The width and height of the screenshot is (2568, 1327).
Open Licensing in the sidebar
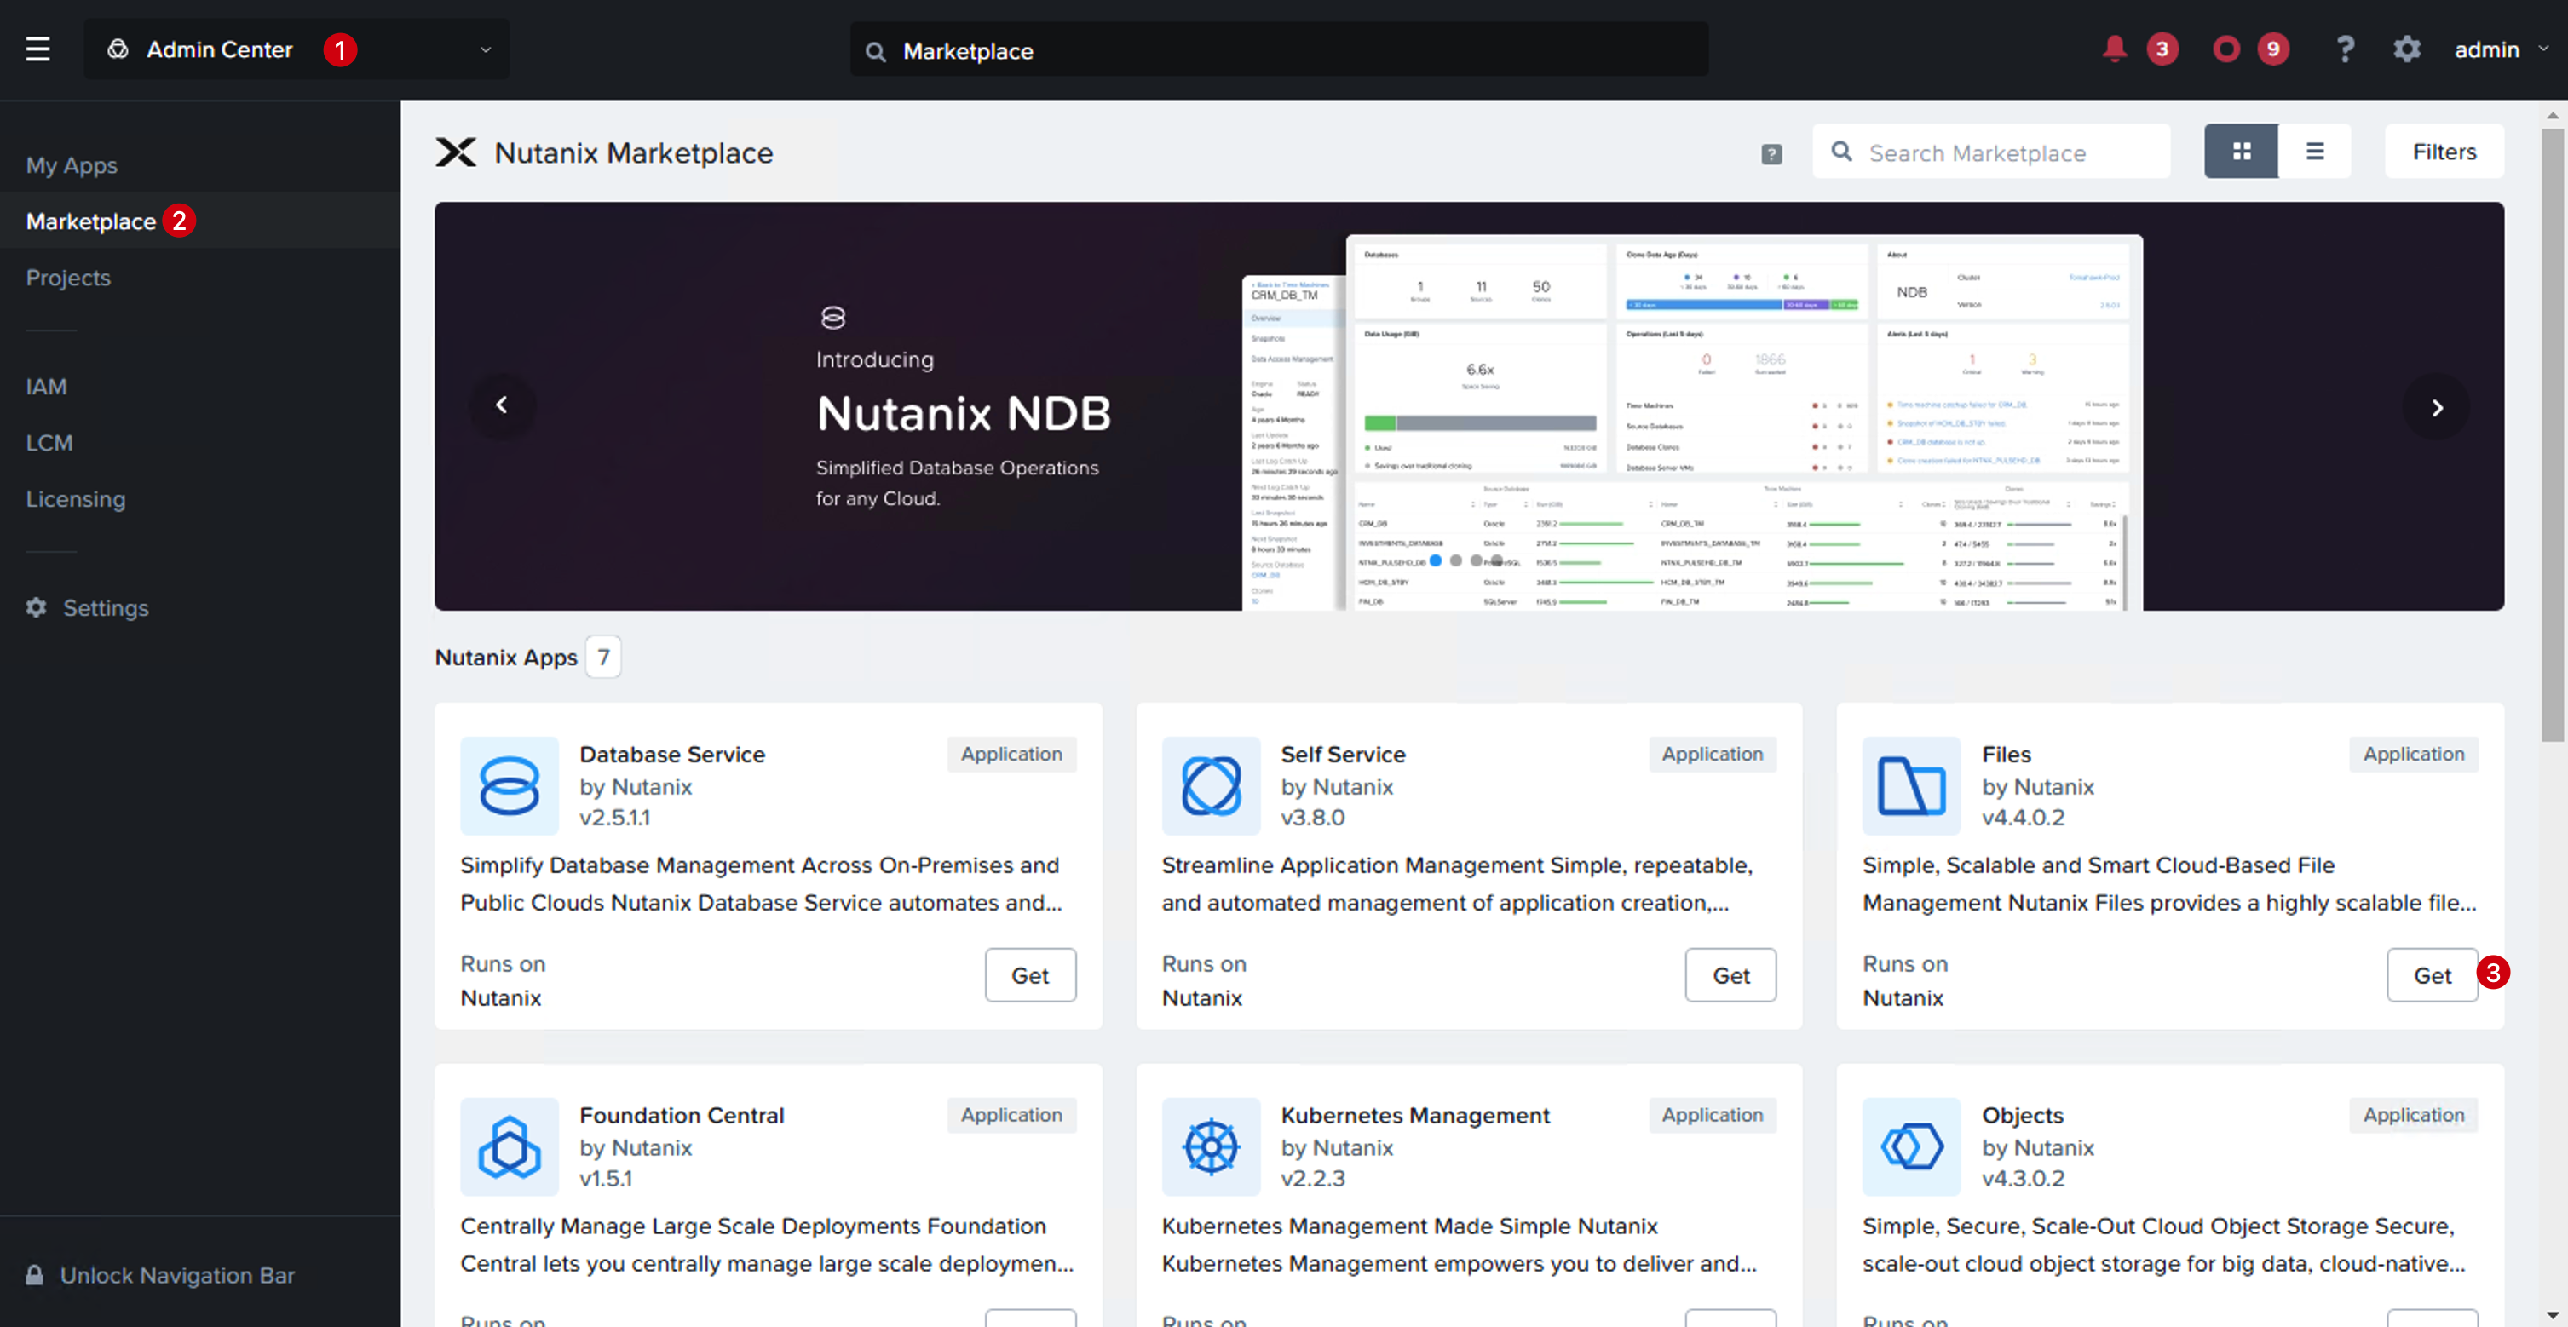pyautogui.click(x=76, y=499)
